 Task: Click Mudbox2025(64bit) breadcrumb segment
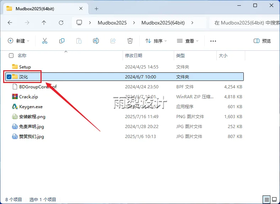click(x=163, y=23)
